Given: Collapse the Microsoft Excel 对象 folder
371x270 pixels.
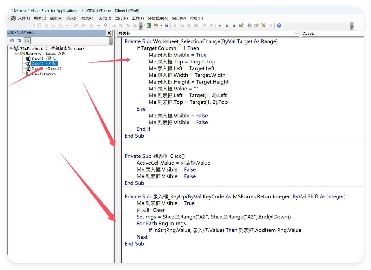Looking at the screenshot, I should click(x=17, y=54).
